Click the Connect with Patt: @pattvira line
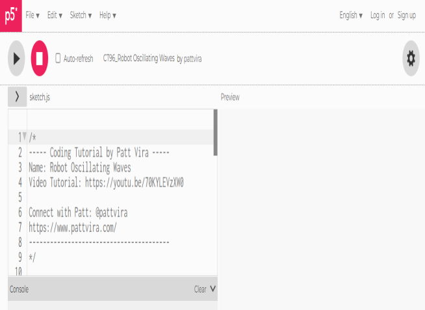 click(78, 213)
